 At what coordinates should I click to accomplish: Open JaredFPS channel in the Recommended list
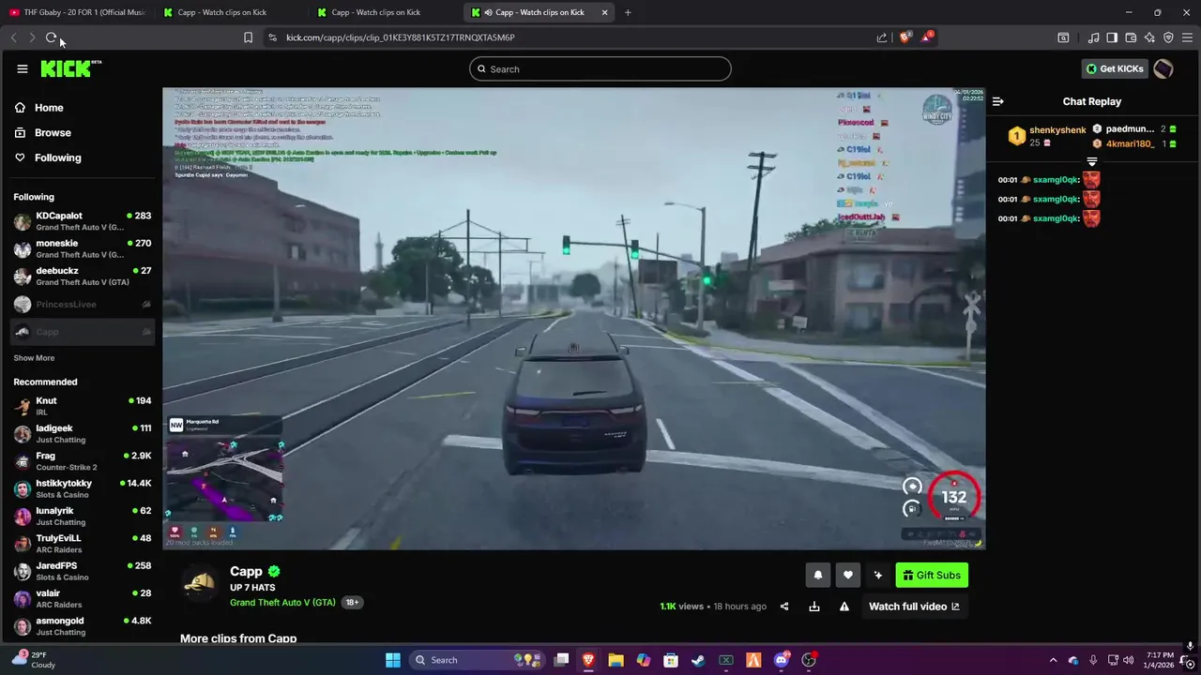click(x=83, y=571)
